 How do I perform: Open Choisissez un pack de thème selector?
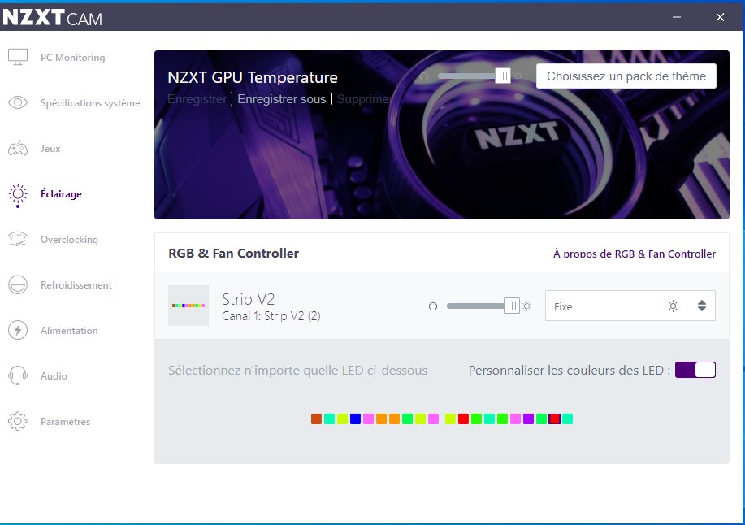pyautogui.click(x=626, y=76)
